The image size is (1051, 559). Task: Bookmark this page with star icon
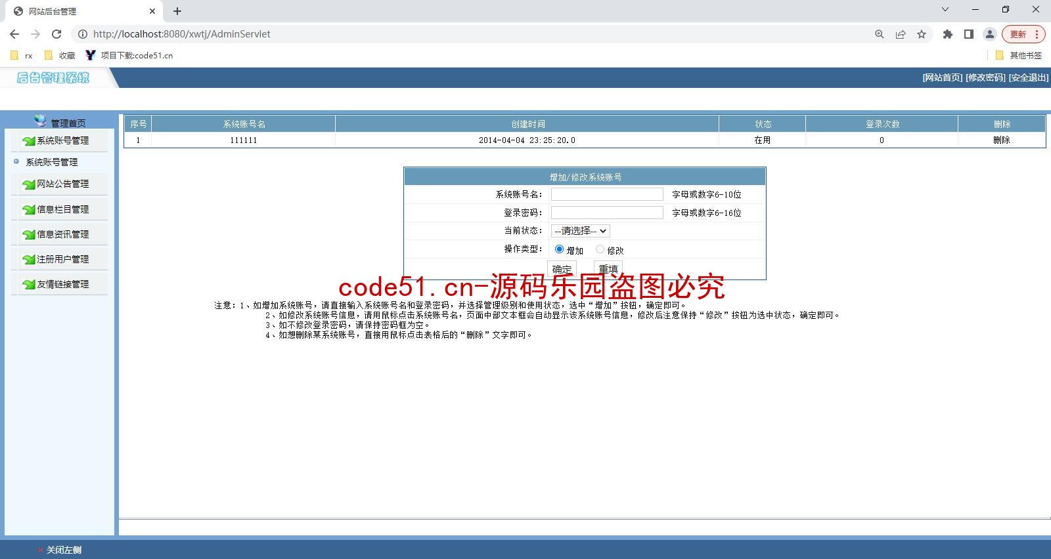(x=922, y=34)
